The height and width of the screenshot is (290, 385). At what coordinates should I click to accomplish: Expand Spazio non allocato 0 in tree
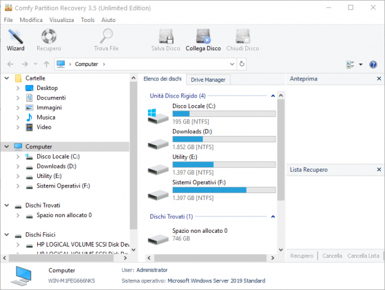tap(18, 215)
